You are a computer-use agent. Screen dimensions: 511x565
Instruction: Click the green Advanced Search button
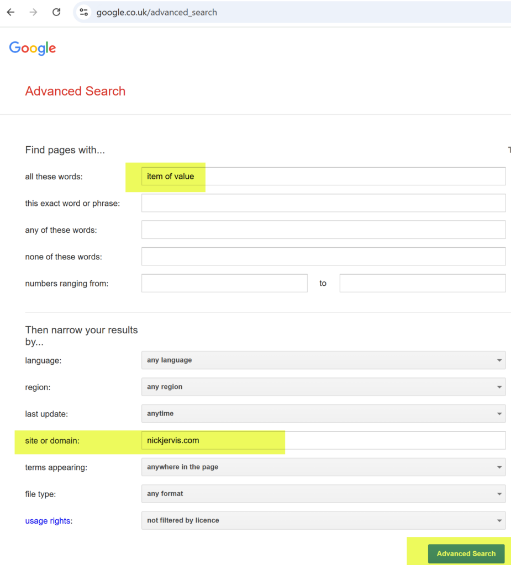(x=466, y=553)
